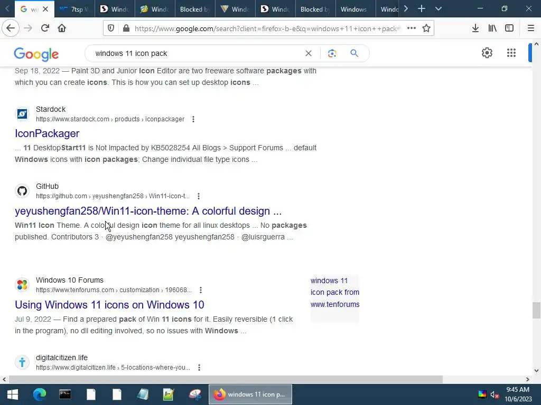Clear the Google search box

tap(309, 53)
